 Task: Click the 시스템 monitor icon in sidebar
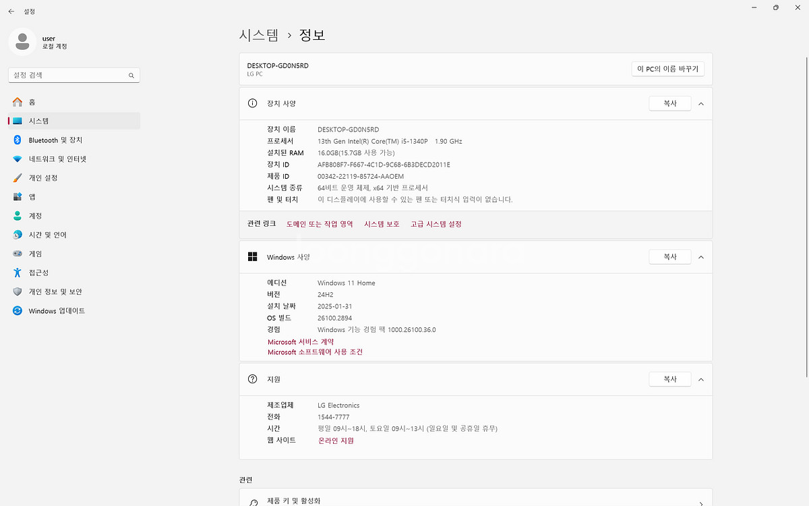pos(18,121)
